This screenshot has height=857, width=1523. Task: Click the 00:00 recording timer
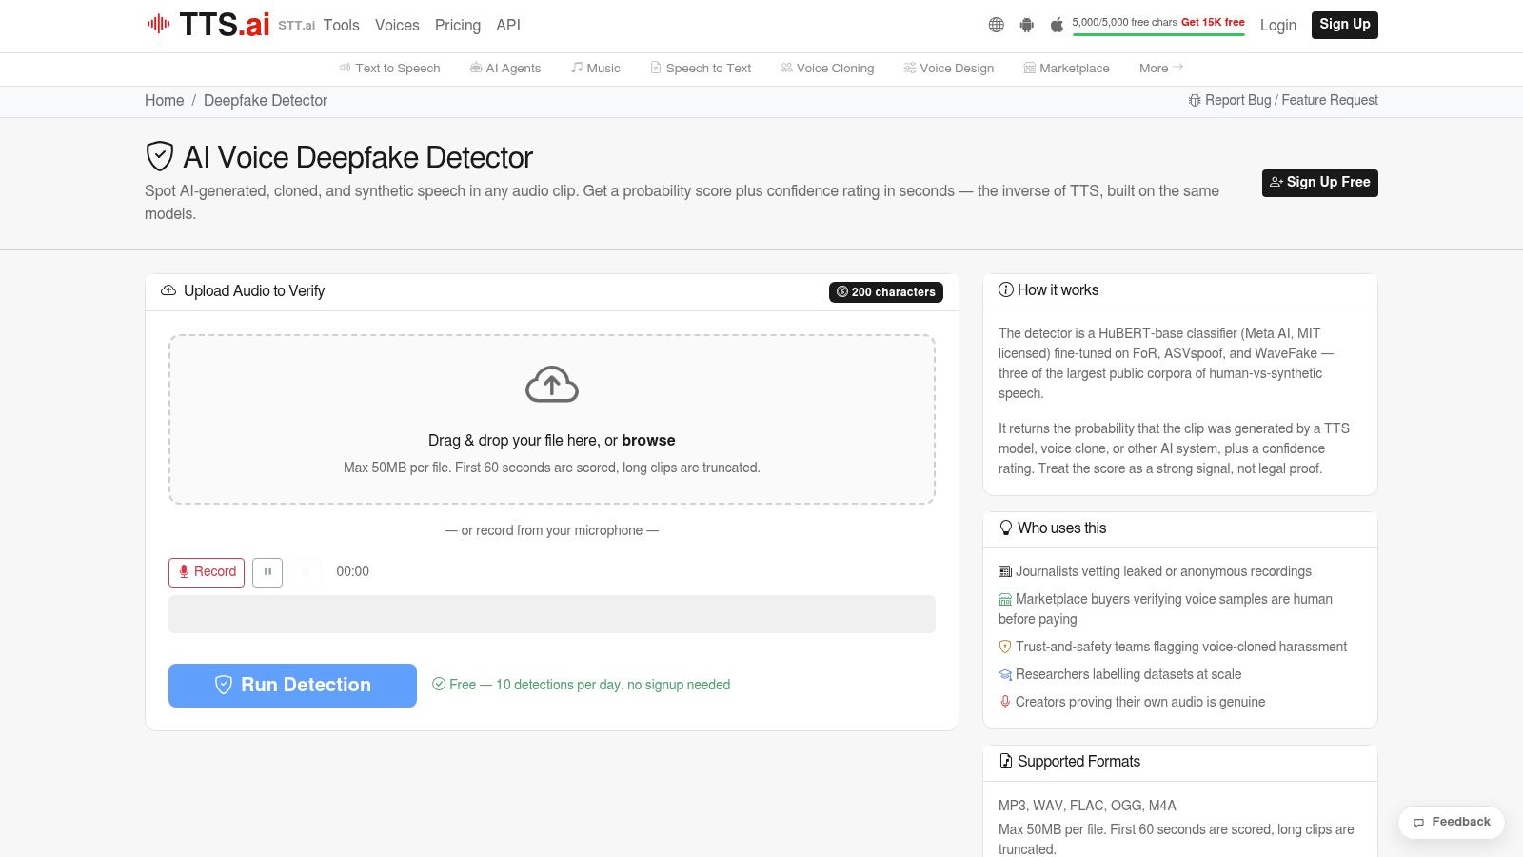[352, 571]
